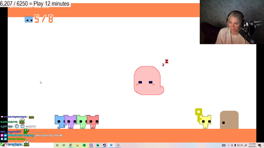Open the notification center icon

pyautogui.click(x=259, y=145)
